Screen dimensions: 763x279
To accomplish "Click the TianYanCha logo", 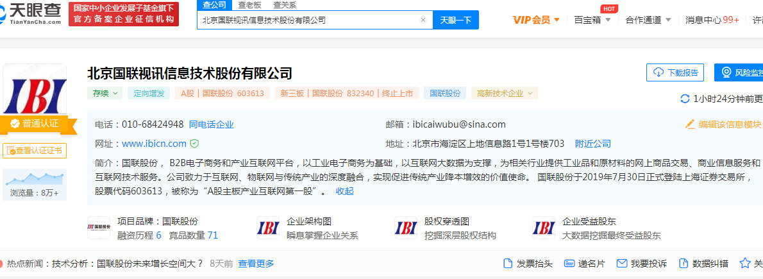I will [31, 14].
